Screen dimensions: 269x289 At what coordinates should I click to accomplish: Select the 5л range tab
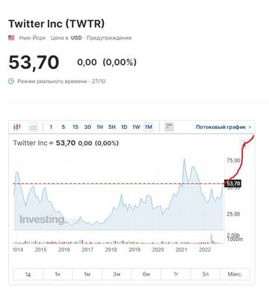point(205,274)
